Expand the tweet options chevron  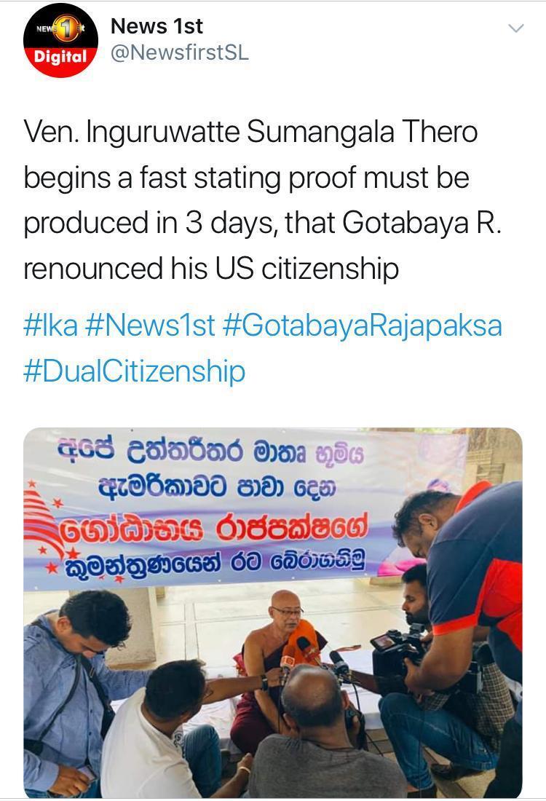click(517, 28)
